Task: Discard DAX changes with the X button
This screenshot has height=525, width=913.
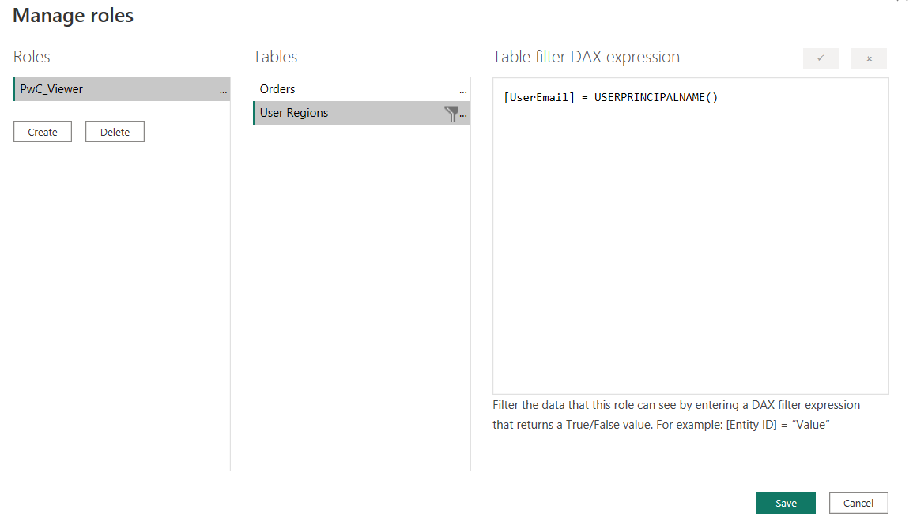Action: (869, 58)
